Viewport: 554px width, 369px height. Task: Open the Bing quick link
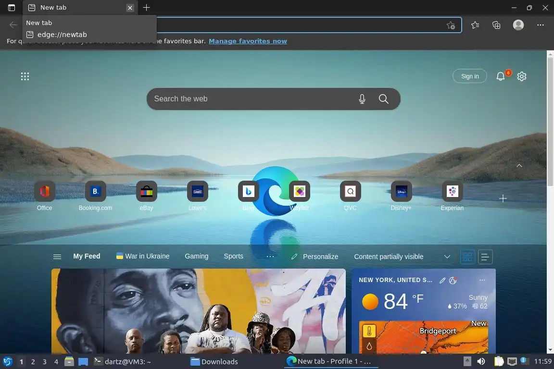click(x=248, y=196)
